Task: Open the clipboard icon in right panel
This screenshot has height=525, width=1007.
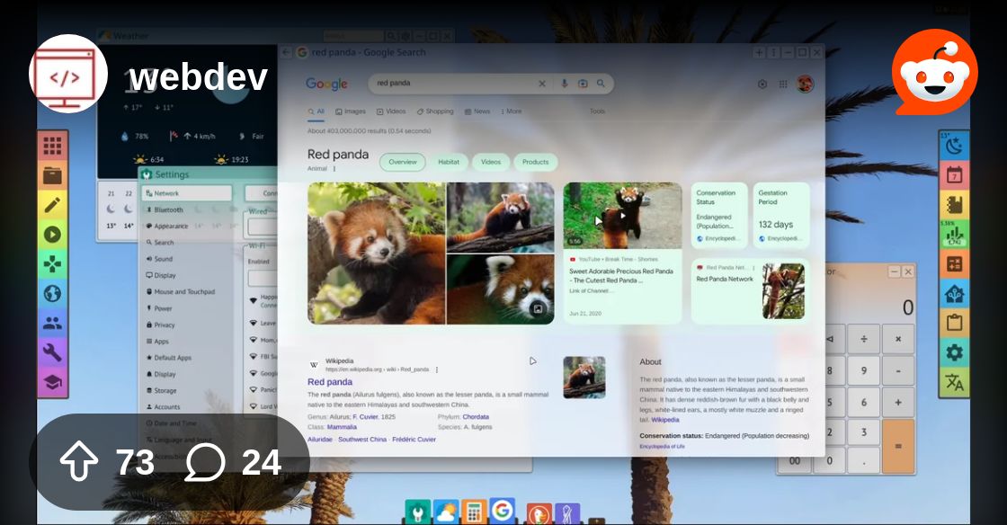Action: tap(954, 323)
